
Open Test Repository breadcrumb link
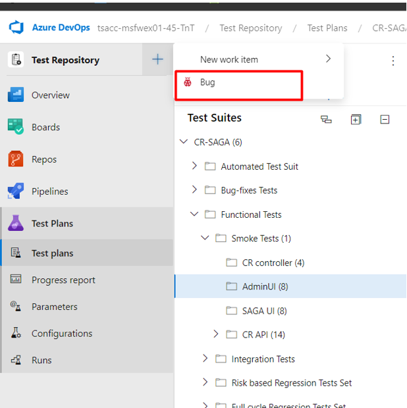pos(251,28)
